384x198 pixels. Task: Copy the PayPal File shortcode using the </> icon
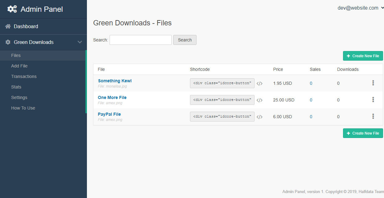tap(260, 117)
